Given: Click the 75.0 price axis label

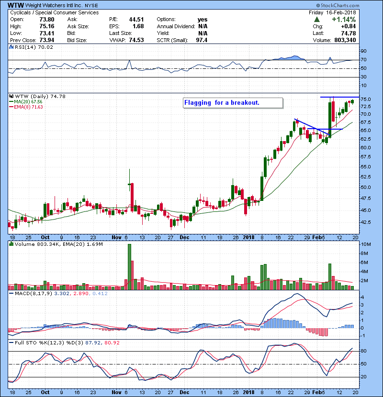Looking at the screenshot, I should point(365,99).
